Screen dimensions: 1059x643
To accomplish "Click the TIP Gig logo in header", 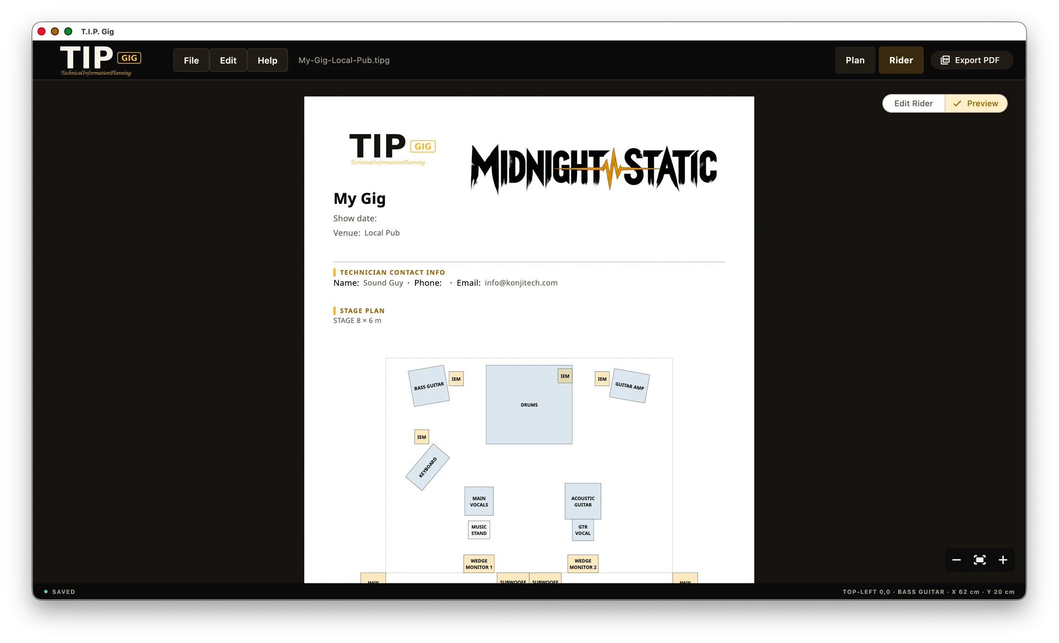I will click(x=101, y=60).
